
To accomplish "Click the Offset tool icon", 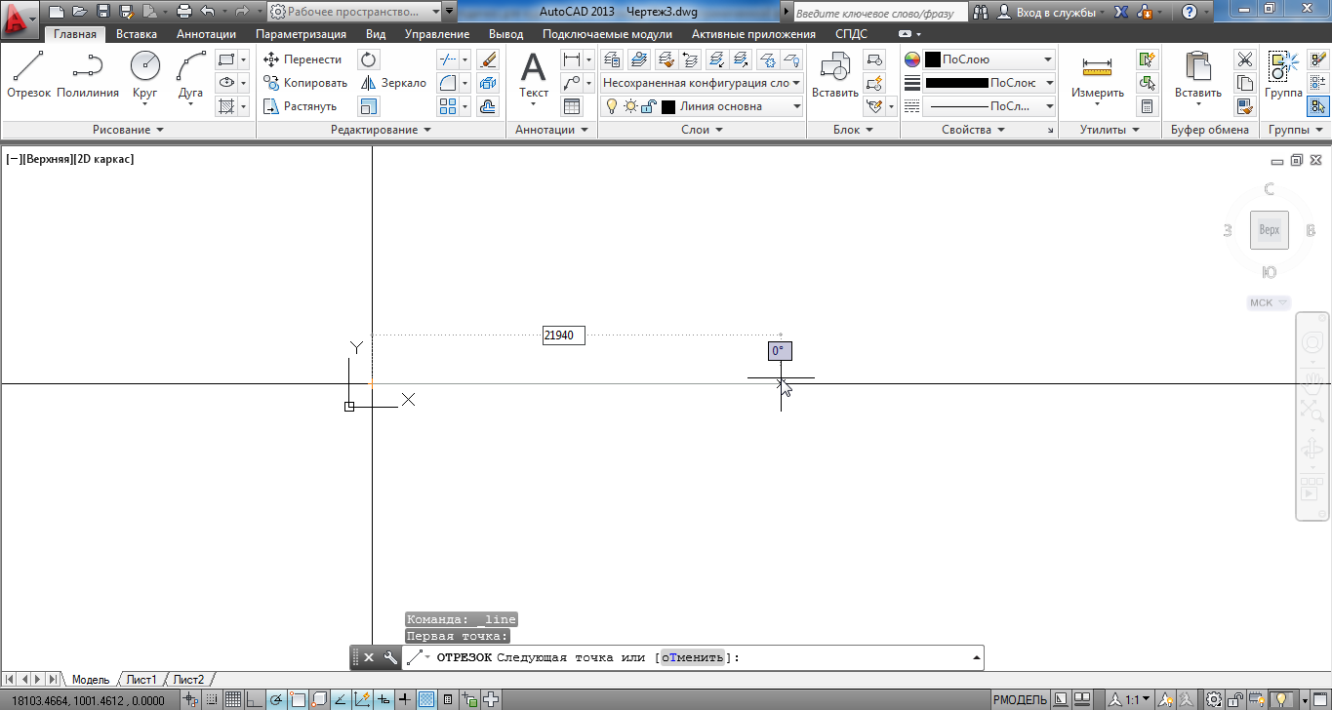I will pos(489,106).
